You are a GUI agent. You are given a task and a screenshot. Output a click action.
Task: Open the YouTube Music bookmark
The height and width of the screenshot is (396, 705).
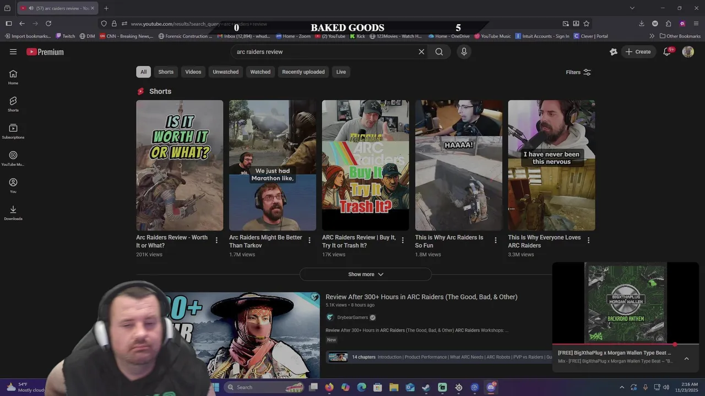click(493, 36)
